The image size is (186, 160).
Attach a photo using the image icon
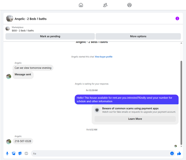(x=13, y=153)
